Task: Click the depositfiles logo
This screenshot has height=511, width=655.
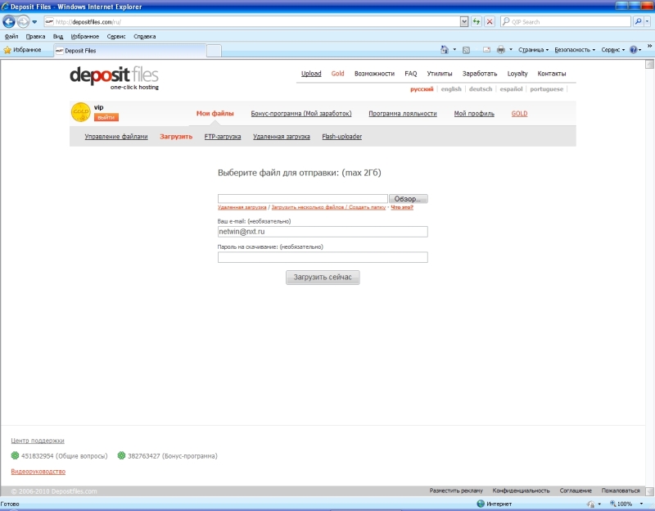Action: 114,78
